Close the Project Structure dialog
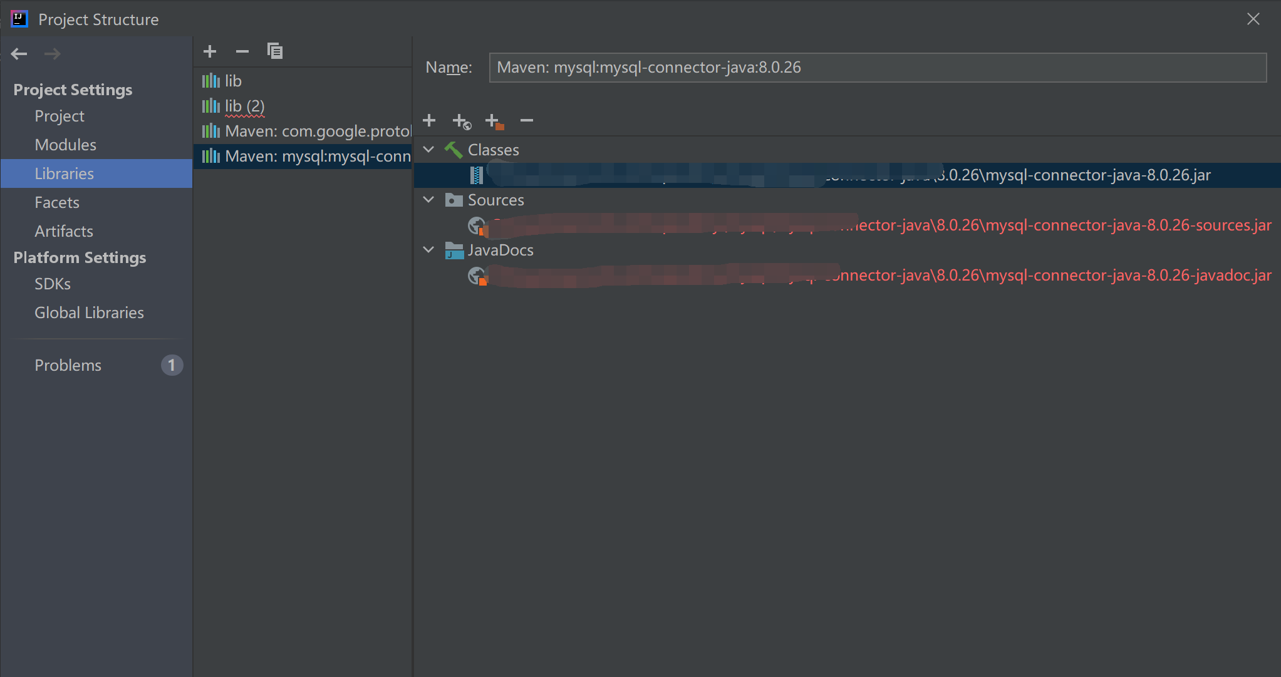This screenshot has width=1281, height=677. (x=1253, y=19)
